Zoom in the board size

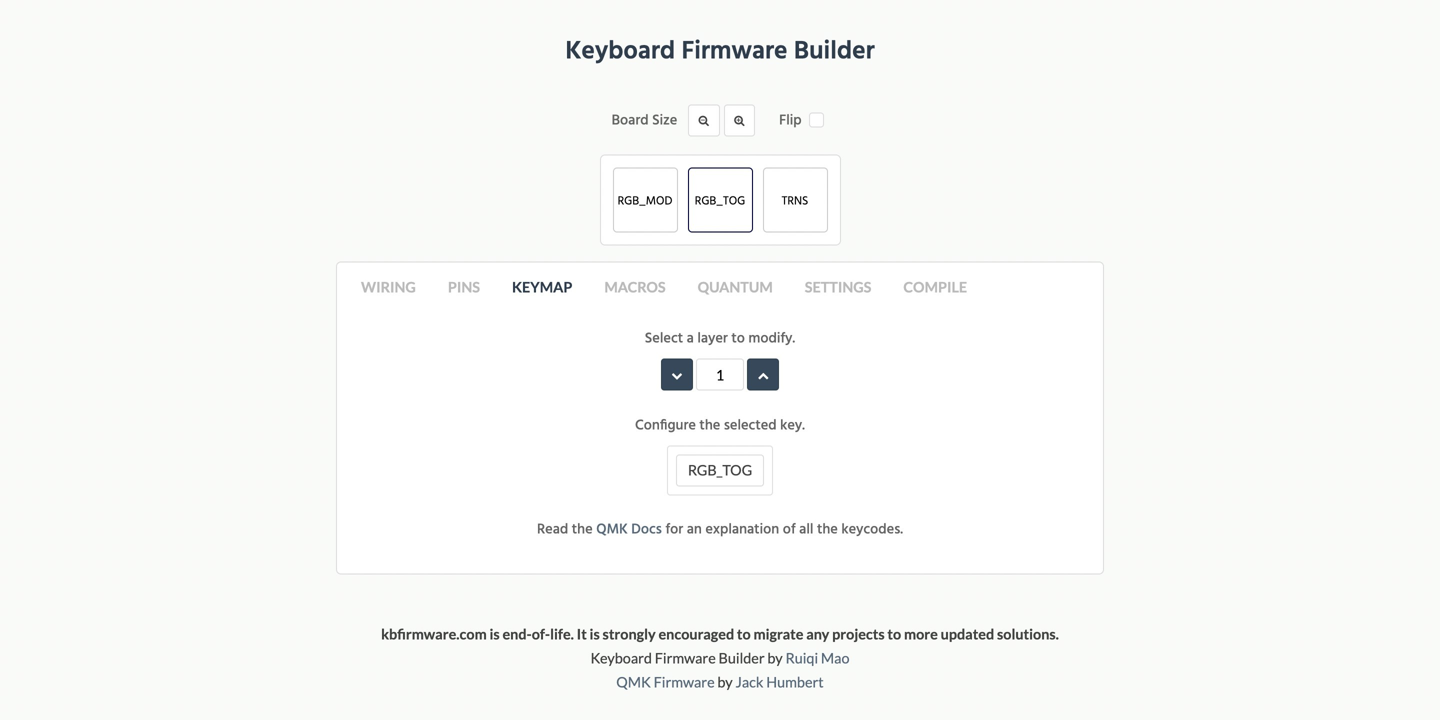tap(739, 120)
